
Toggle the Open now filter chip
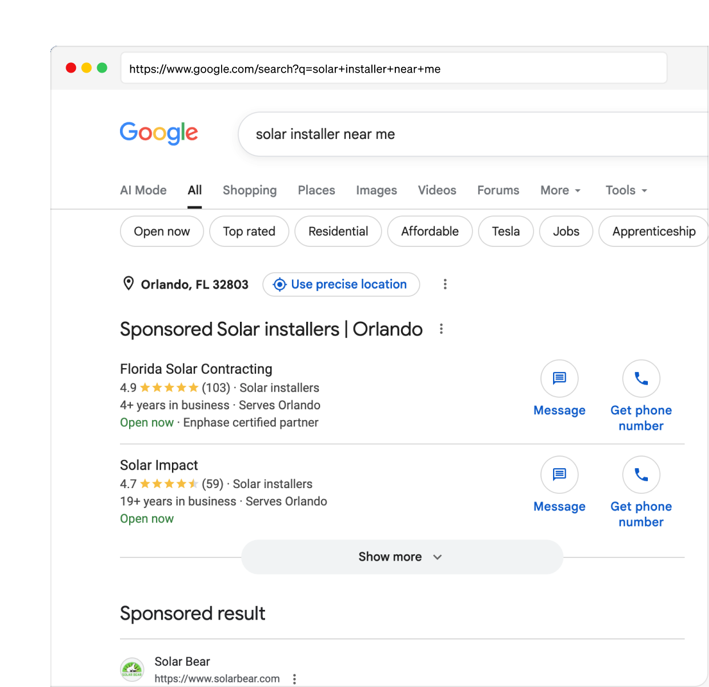tap(162, 231)
